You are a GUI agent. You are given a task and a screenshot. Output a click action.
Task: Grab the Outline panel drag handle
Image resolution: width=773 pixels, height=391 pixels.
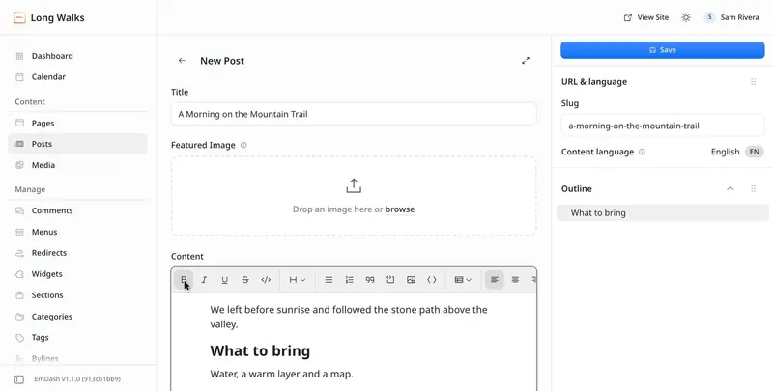point(754,188)
